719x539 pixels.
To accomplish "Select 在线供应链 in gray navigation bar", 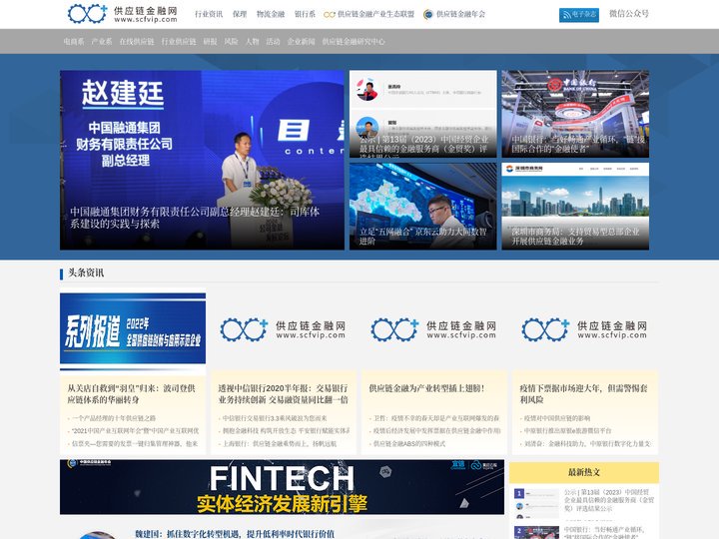I will 137,41.
